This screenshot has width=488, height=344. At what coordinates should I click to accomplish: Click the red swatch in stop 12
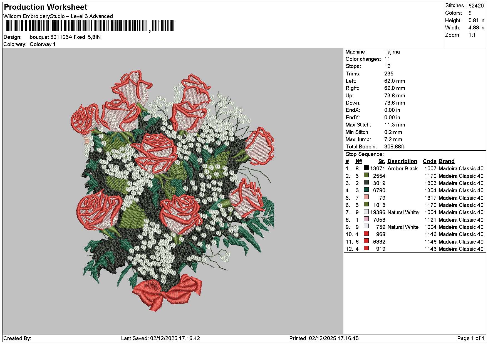click(366, 248)
